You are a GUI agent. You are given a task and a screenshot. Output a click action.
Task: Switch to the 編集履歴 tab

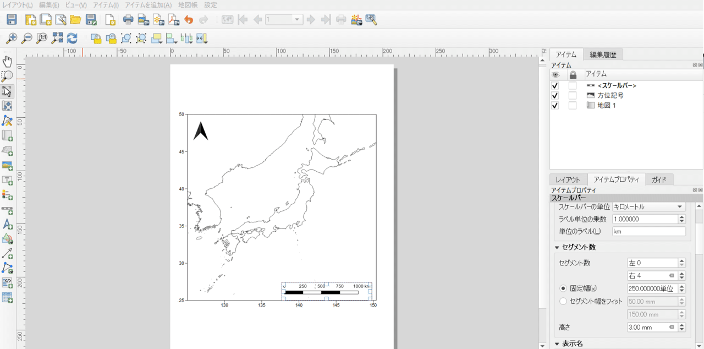click(602, 54)
